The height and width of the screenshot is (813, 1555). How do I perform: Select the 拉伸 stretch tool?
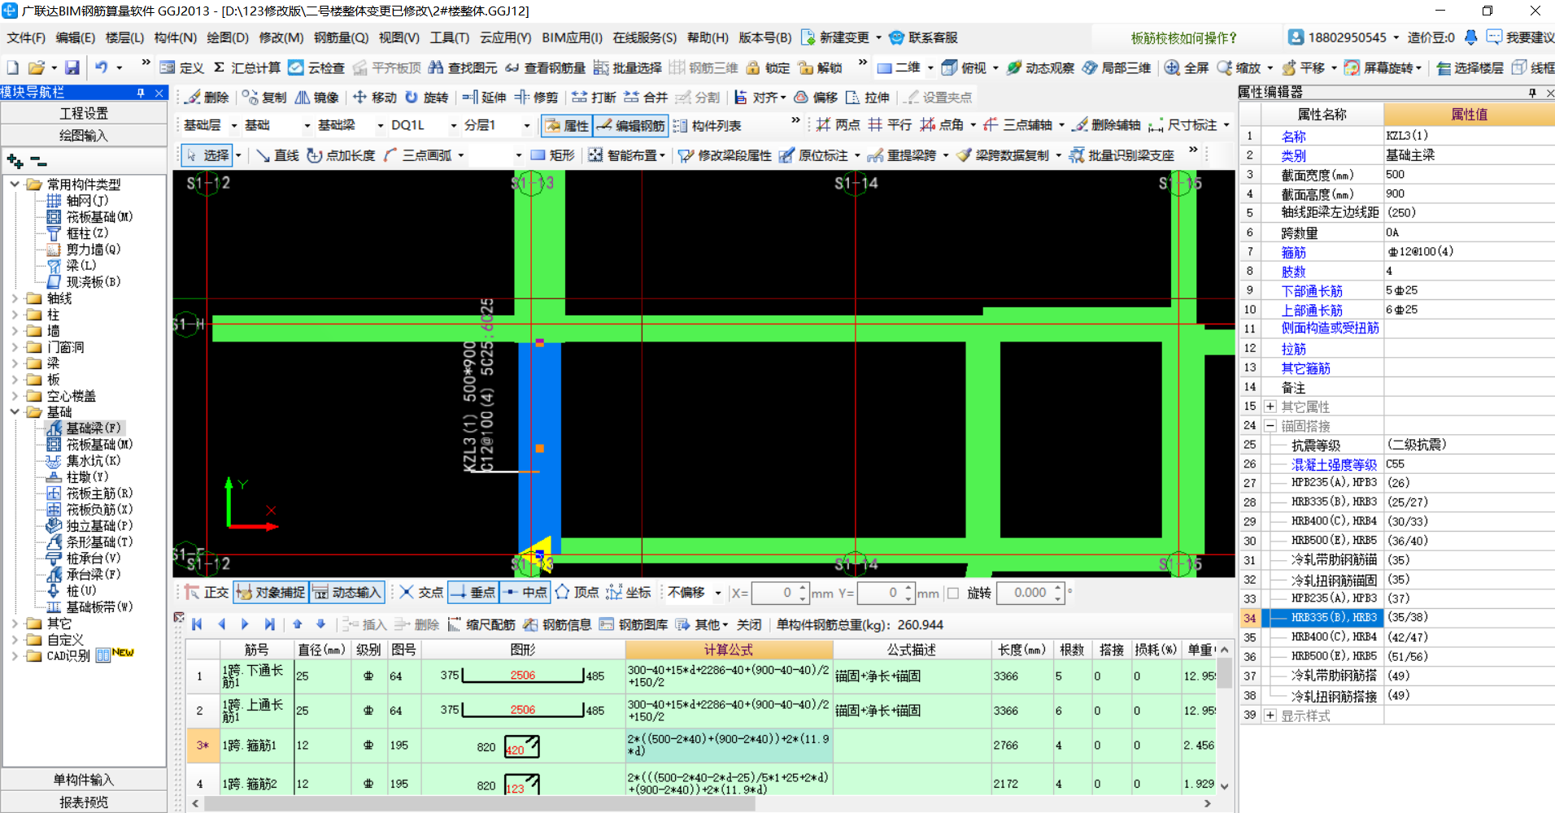click(868, 98)
